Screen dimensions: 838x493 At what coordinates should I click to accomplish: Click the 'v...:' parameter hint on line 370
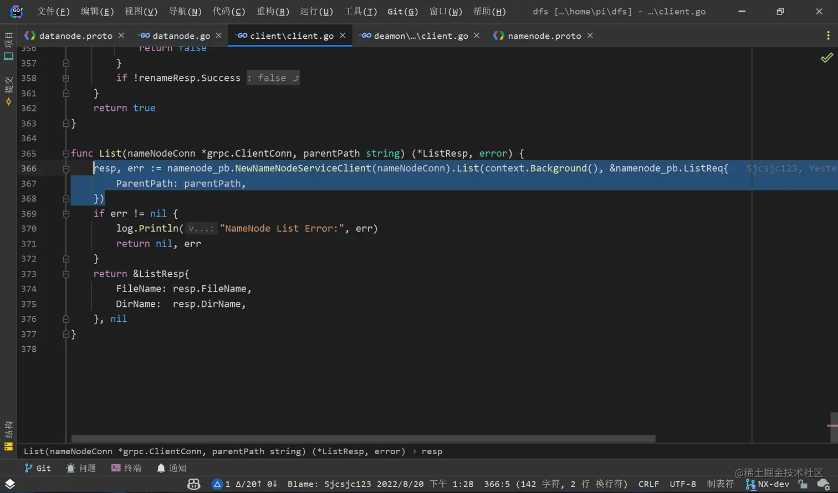(x=201, y=229)
